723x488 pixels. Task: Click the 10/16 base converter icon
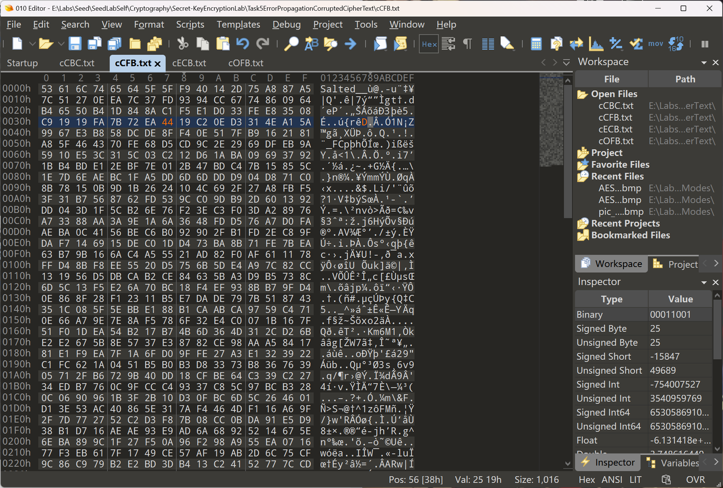click(x=676, y=43)
